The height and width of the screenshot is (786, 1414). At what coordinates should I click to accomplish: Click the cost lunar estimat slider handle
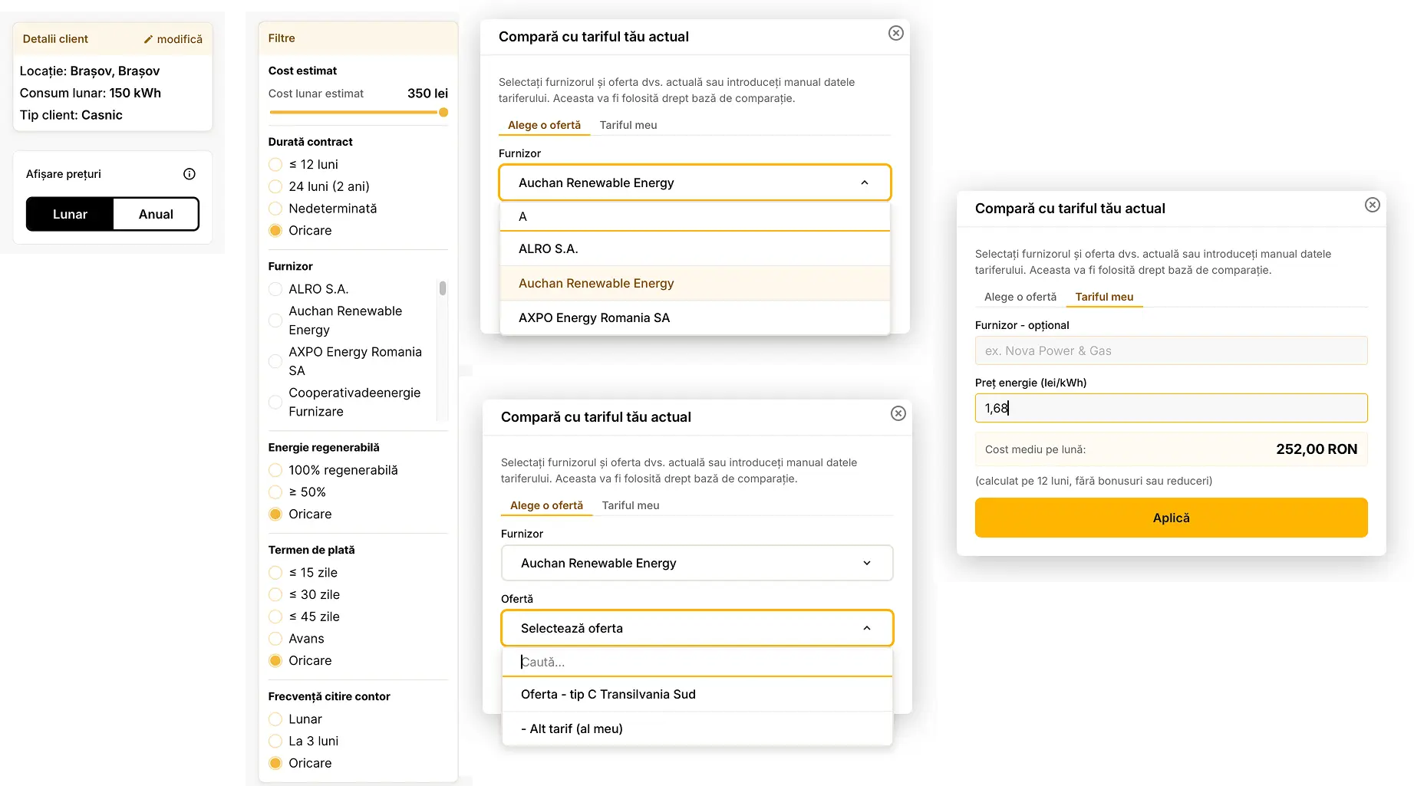click(x=443, y=113)
